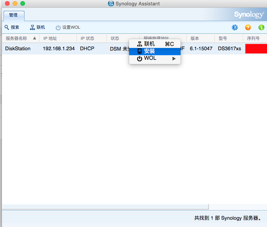Click the green zoom window button
Image resolution: width=267 pixels, height=227 pixels.
tap(23, 3)
